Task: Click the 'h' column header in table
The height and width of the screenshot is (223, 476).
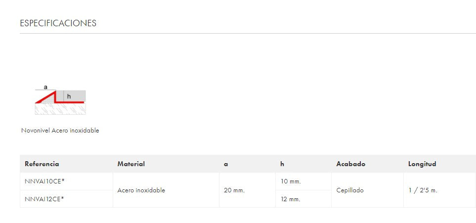Action: point(282,164)
